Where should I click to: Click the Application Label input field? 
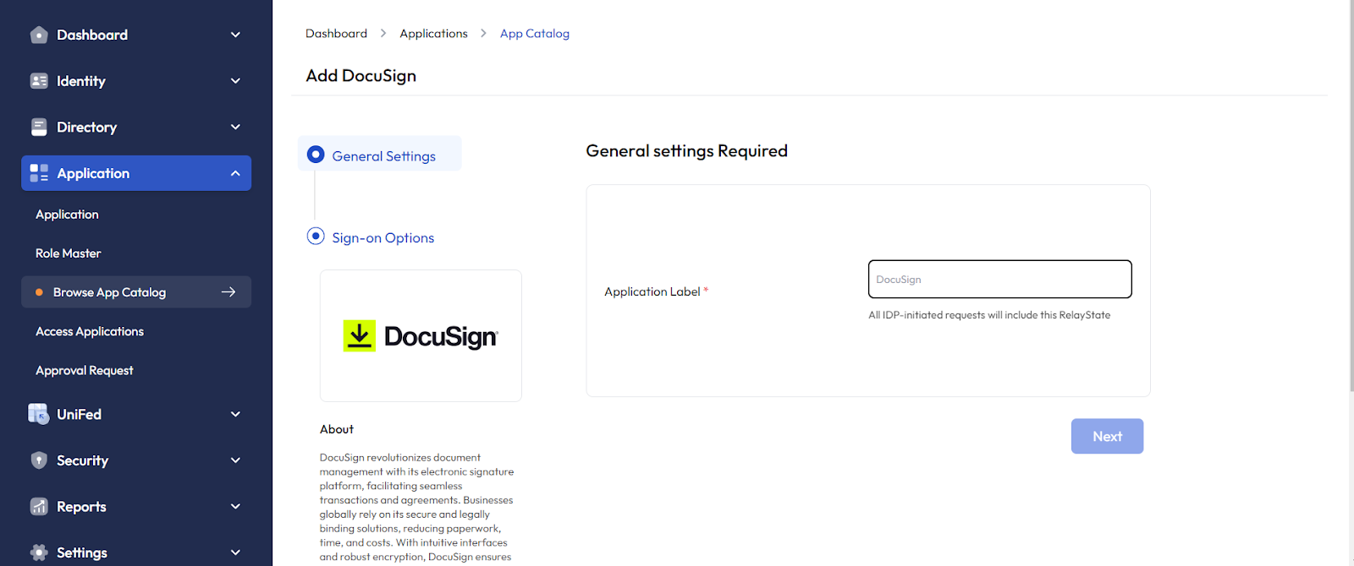(999, 279)
